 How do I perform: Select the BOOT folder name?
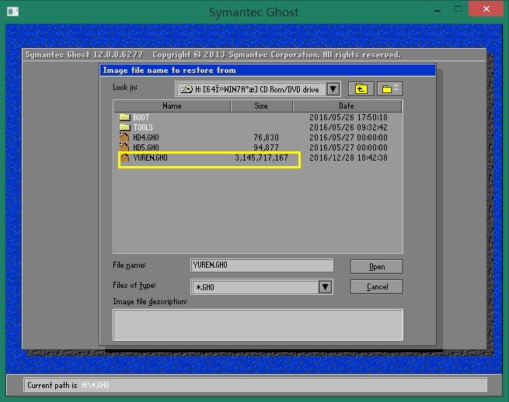coord(141,117)
